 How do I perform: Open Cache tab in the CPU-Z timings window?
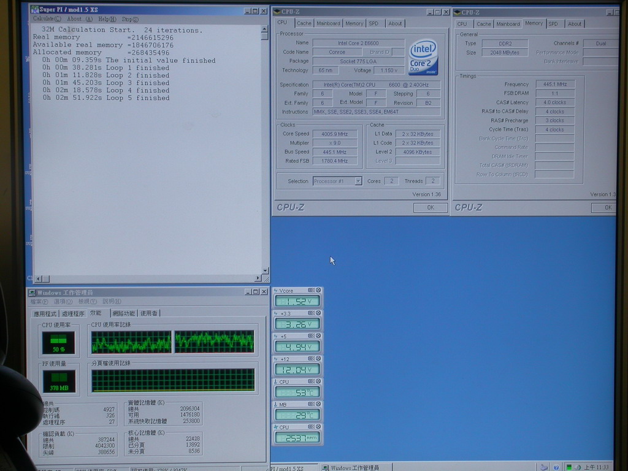pyautogui.click(x=484, y=24)
